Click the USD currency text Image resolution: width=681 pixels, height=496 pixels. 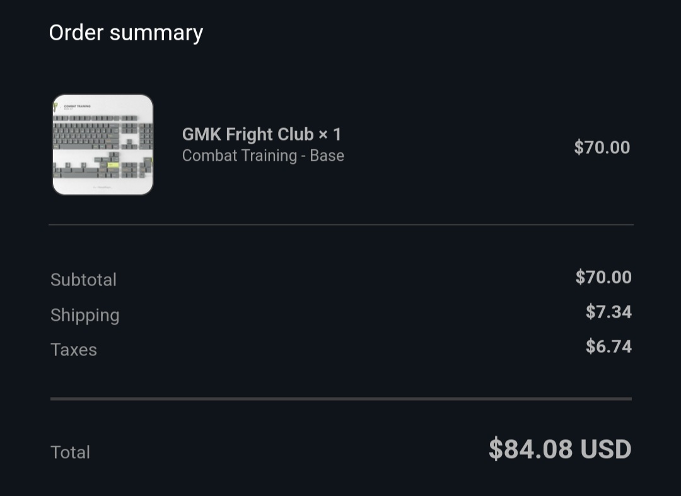(606, 449)
